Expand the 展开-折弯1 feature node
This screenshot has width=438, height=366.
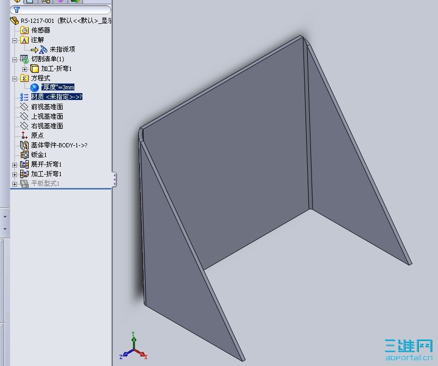coord(14,165)
